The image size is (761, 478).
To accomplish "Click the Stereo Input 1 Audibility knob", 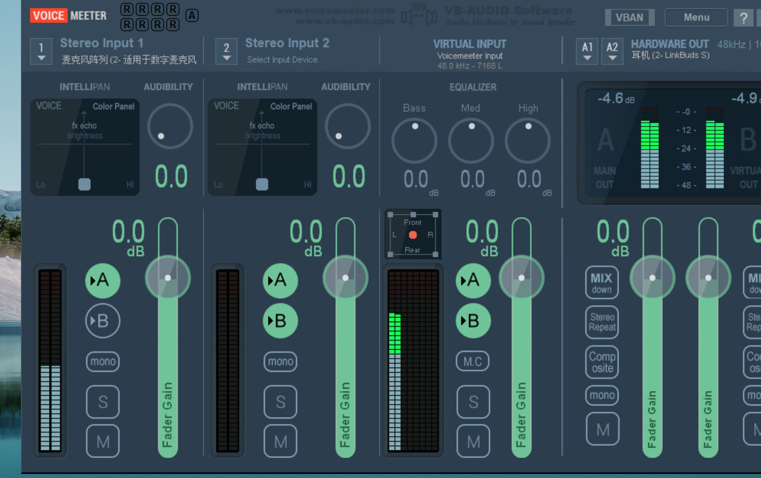I will click(170, 126).
